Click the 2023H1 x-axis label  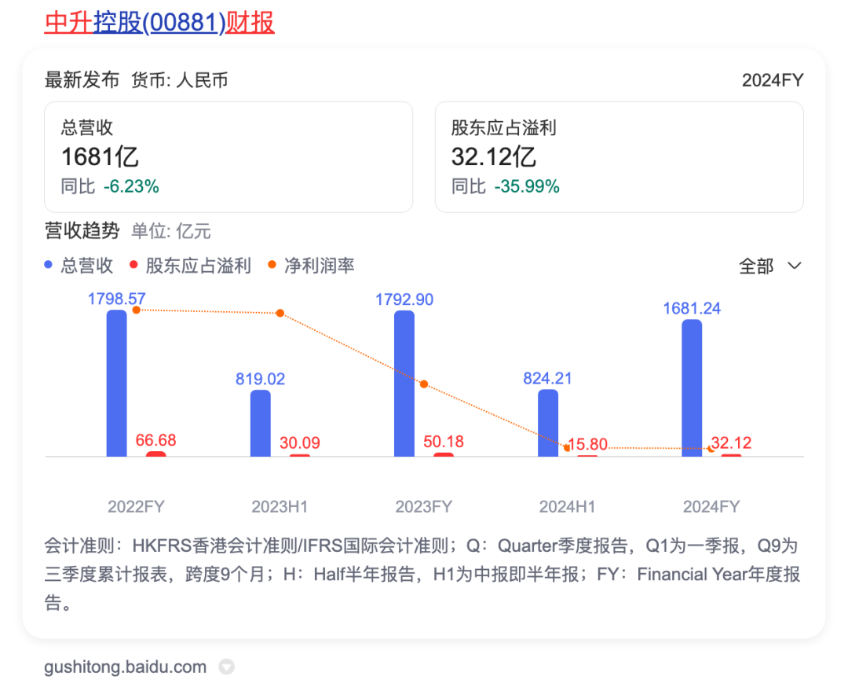(x=280, y=507)
